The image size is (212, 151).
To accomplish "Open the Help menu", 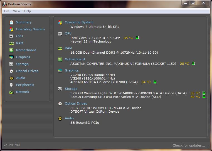I will pyautogui.click(x=27, y=11).
